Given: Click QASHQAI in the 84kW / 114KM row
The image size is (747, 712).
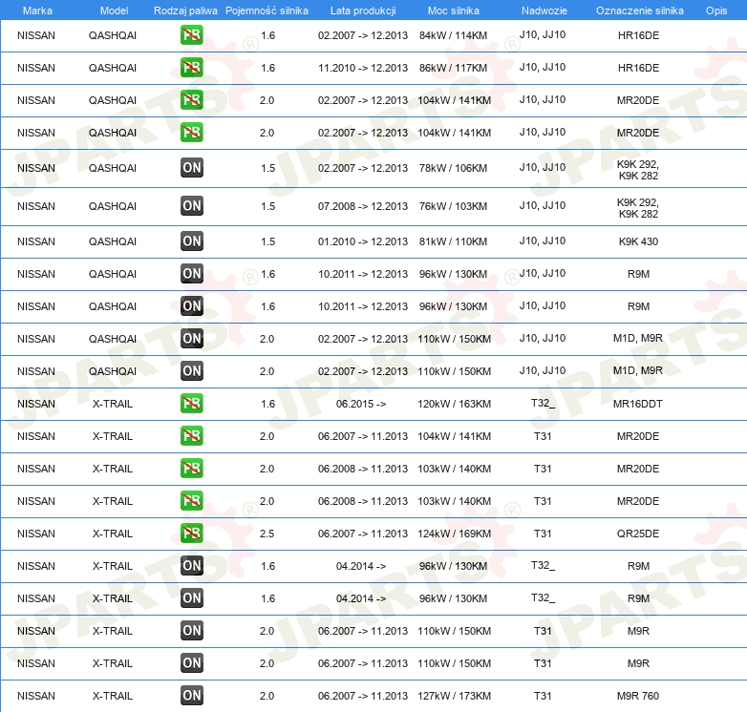Looking at the screenshot, I should [113, 35].
